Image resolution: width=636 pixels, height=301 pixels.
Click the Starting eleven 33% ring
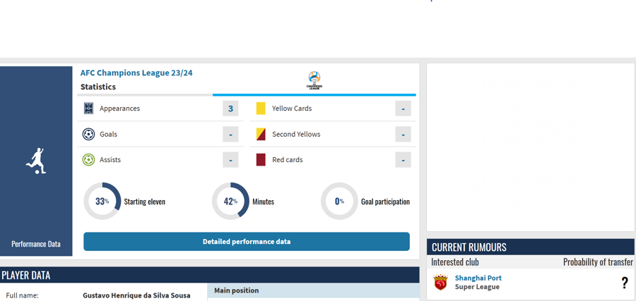tap(102, 201)
